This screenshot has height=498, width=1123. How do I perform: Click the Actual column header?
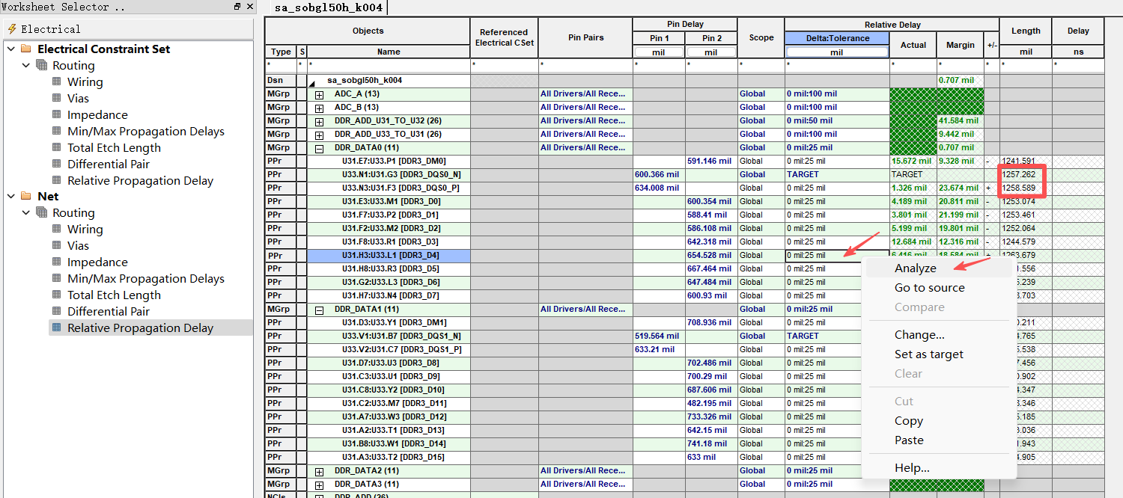[913, 45]
